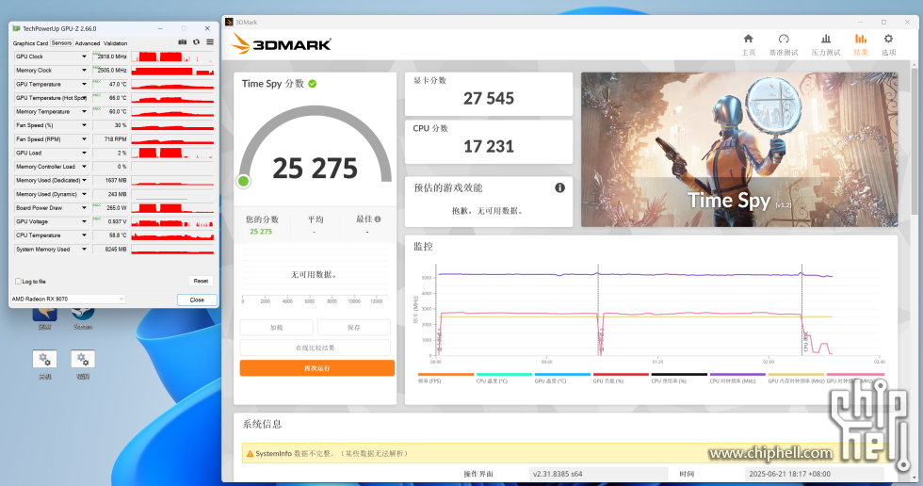Click GPU-Z title bar app icon
923x486 pixels.
17,28
